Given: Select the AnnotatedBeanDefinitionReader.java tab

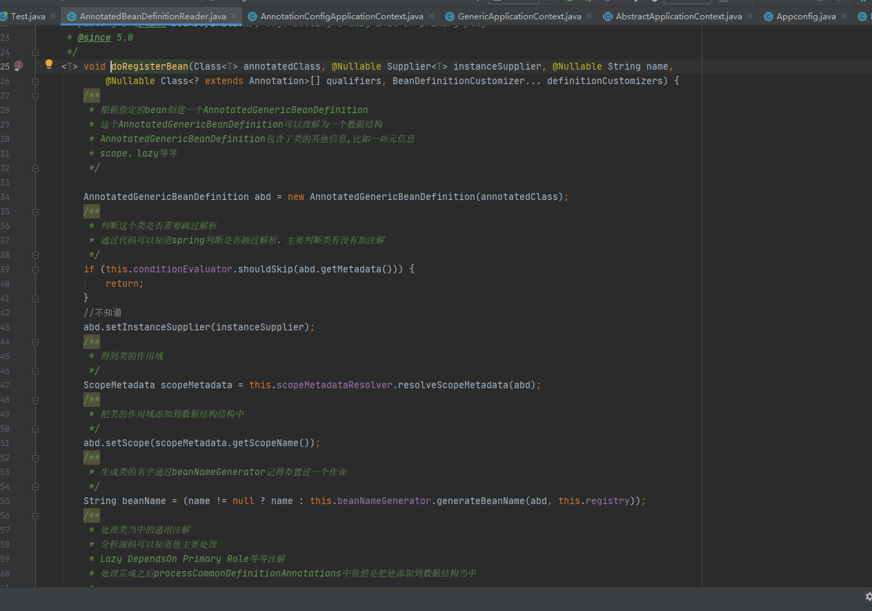Looking at the screenshot, I should (x=152, y=16).
